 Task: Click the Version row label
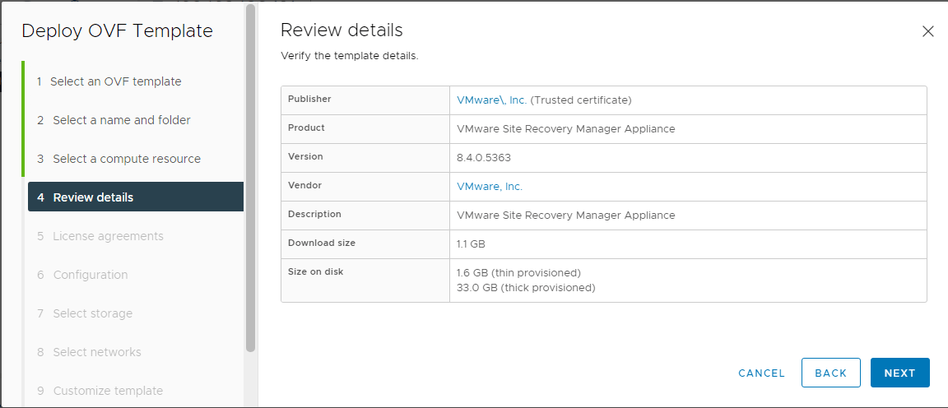click(305, 156)
